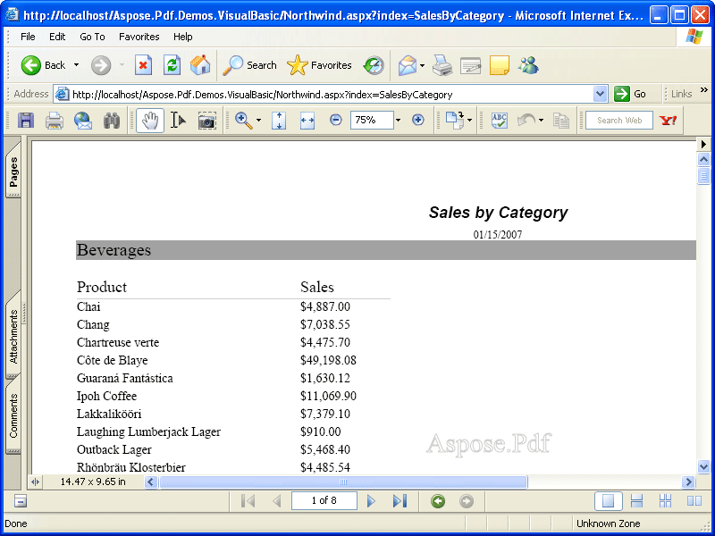Click the '1 of 8' page number field
The image size is (715, 536).
tap(324, 500)
